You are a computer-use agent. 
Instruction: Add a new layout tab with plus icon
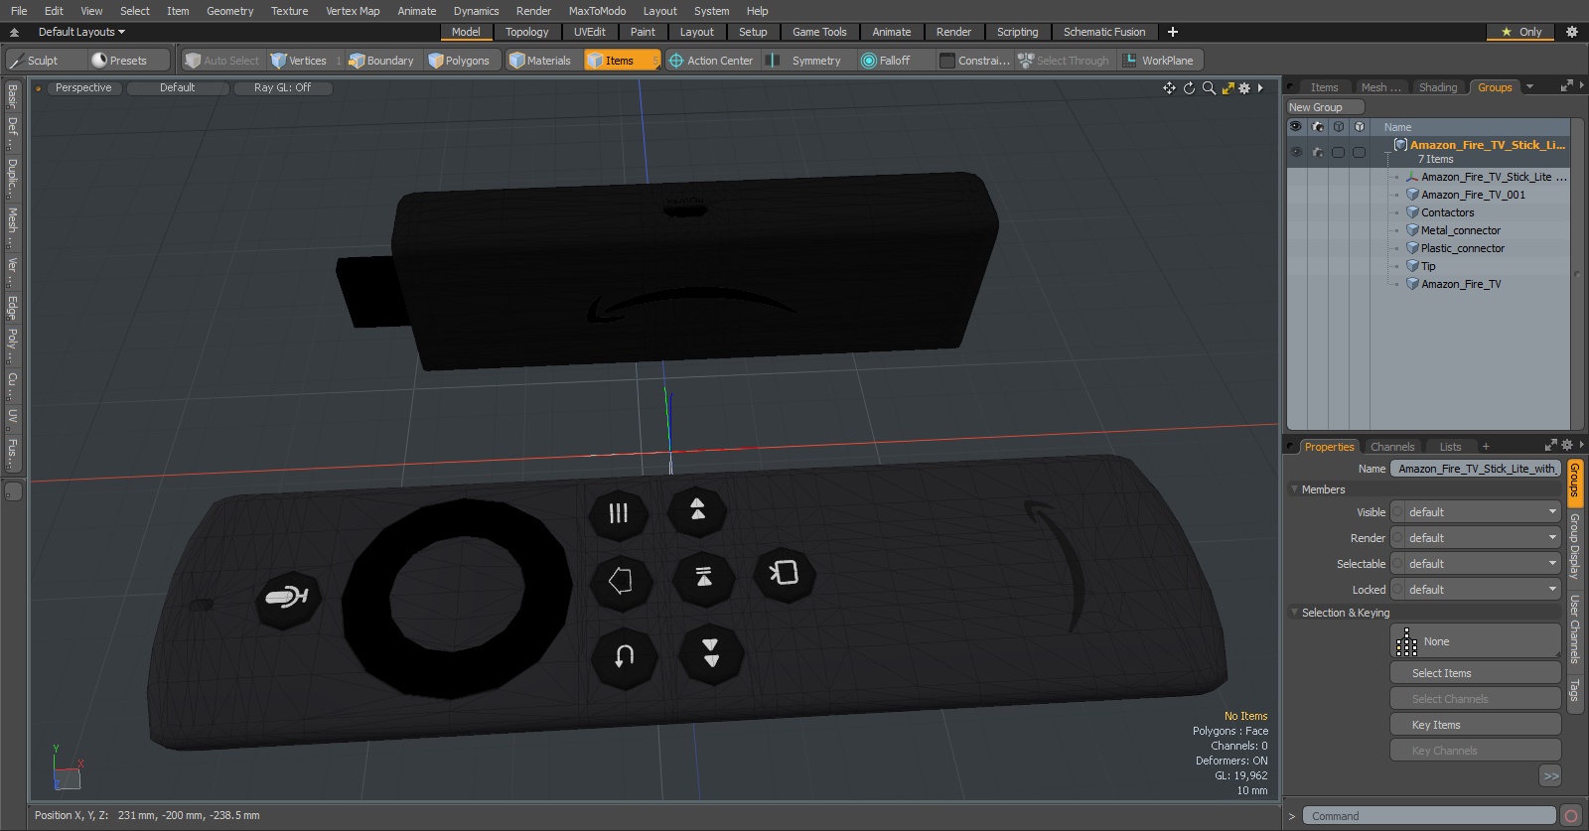click(x=1173, y=32)
